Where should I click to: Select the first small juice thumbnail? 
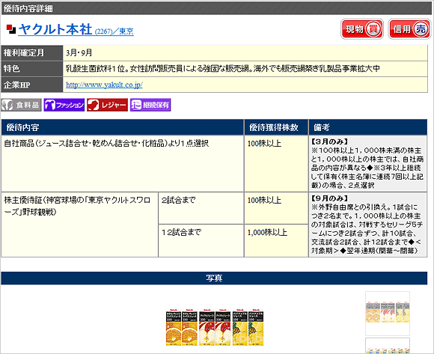388,314
